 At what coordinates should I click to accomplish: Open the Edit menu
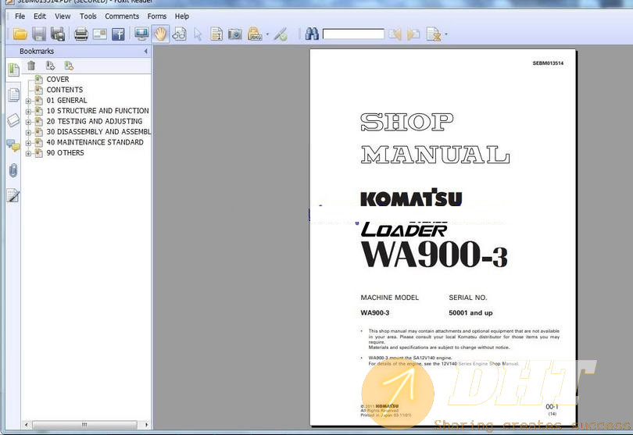pos(40,16)
